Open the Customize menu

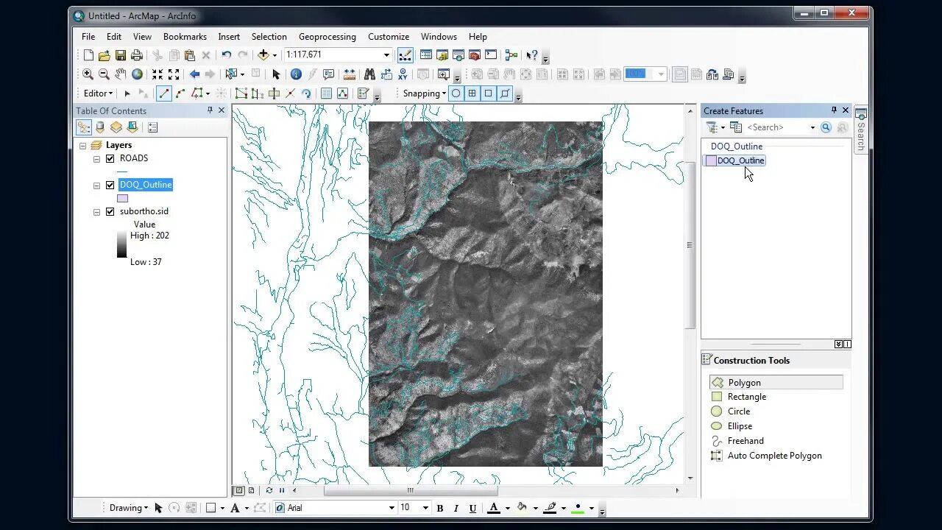[x=389, y=37]
